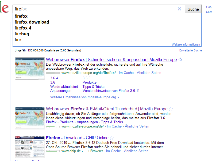This screenshot has height=161, width=212.
Task: Open 'Versionshinweisen von Firefox 3.0.11' sitelink
Action: 111,91
